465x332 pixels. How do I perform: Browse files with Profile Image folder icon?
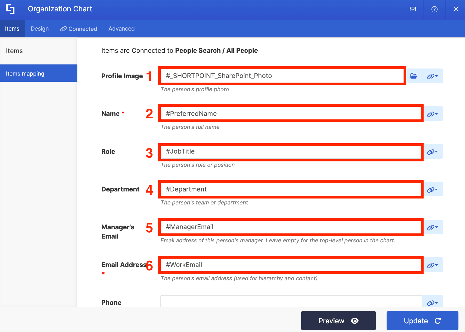tap(414, 76)
